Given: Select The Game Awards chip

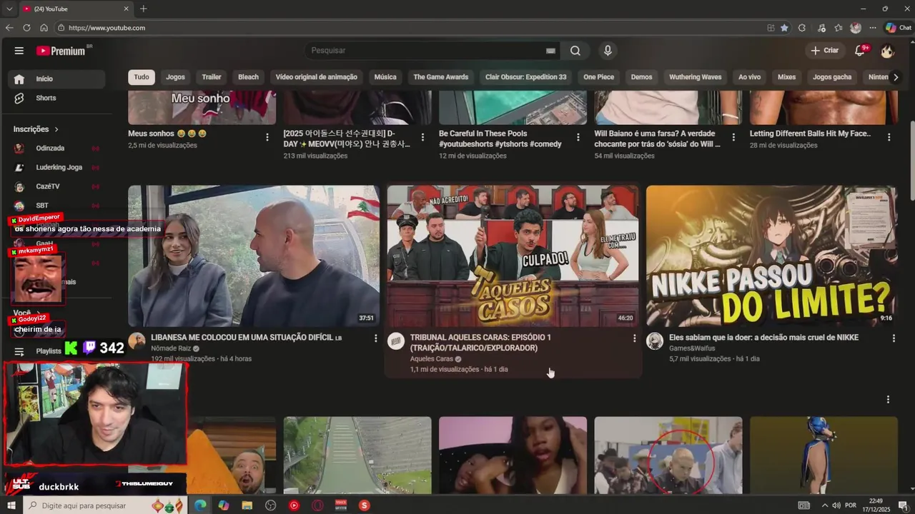Looking at the screenshot, I should coord(441,77).
